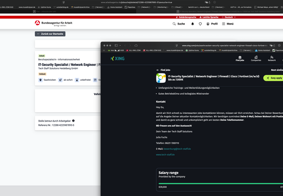Click the Next similar link on XING
Image resolution: width=283 pixels, height=196 pixels.
click(277, 70)
